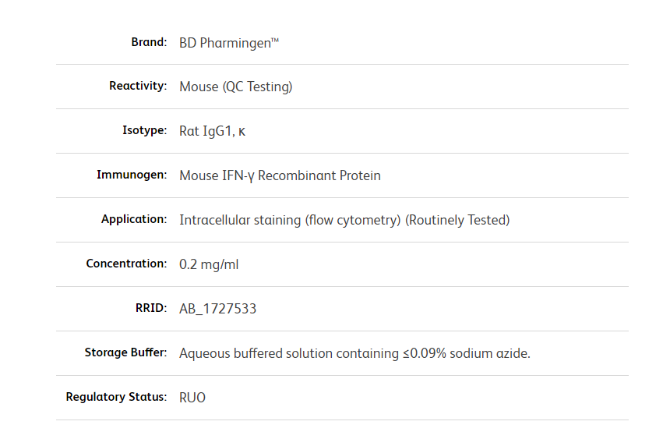This screenshot has height=439, width=663.
Task: Select the AB_1727533 identifier
Action: [x=217, y=309]
